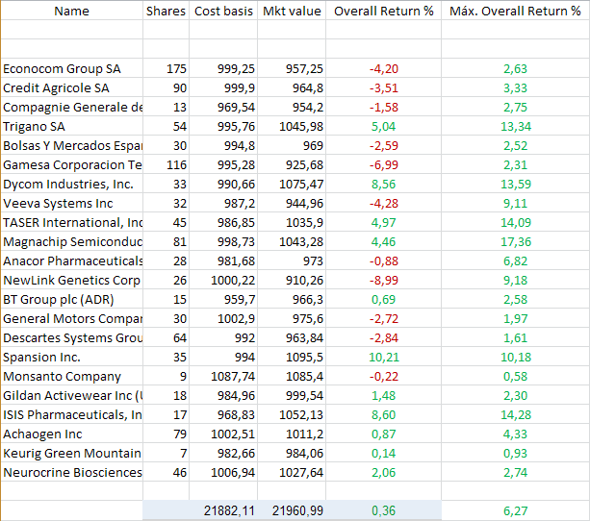Click the Achaogen Inc cell
This screenshot has height=521, width=590.
coord(72,434)
